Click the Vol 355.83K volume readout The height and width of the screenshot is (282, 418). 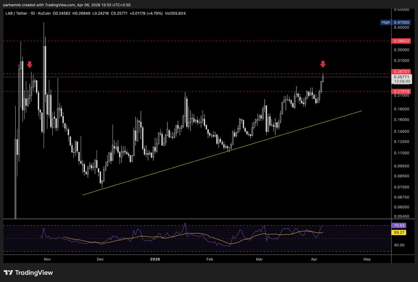point(176,13)
